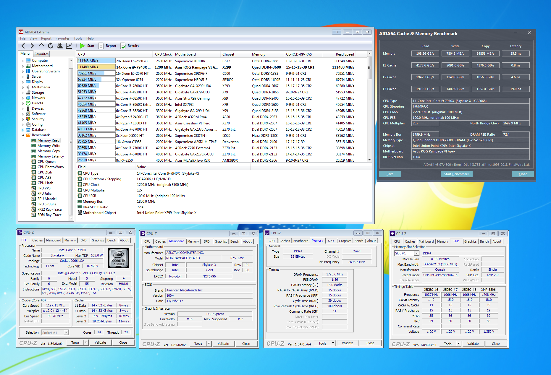
Task: Click the 111548 MB/s result bar
Action: click(96, 61)
